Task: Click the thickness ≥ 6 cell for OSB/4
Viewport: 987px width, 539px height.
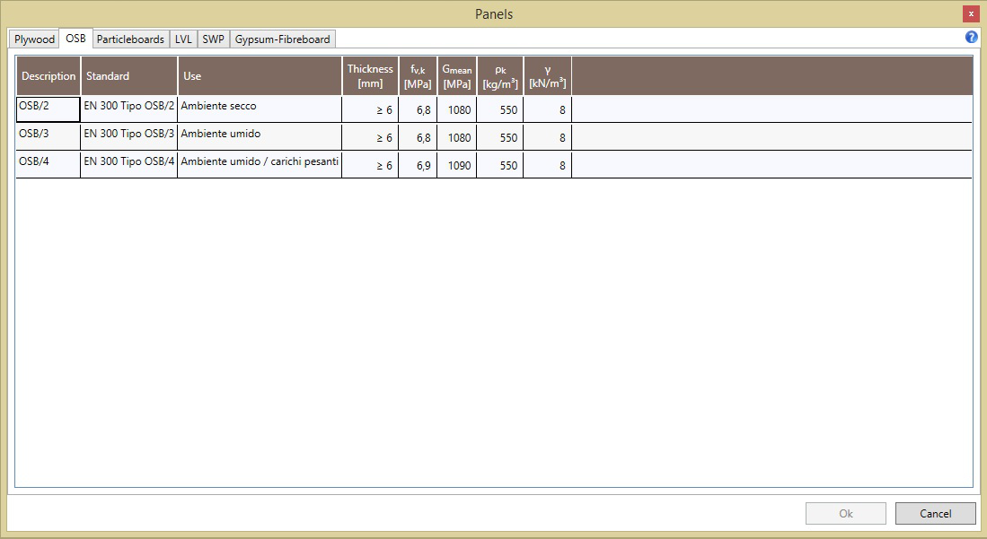Action: coord(370,165)
